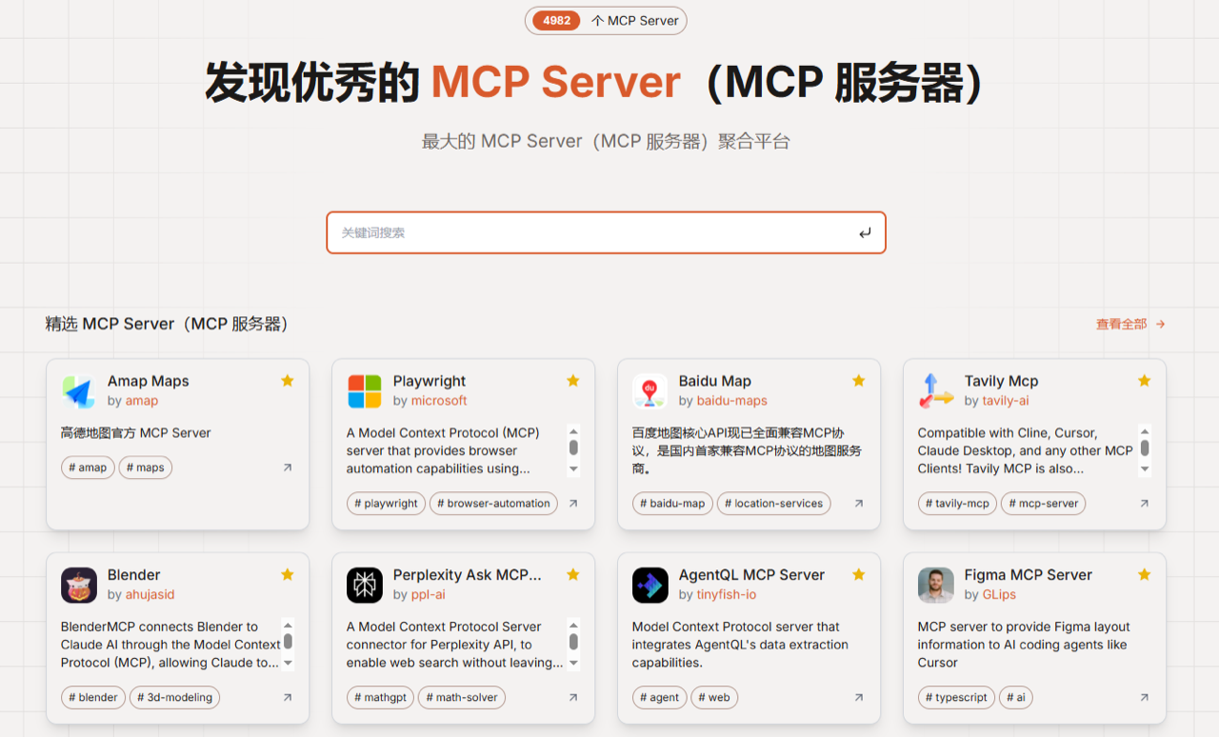This screenshot has height=737, width=1219.
Task: Open Tavily Mcp via its arrow icon
Action: pyautogui.click(x=1145, y=504)
